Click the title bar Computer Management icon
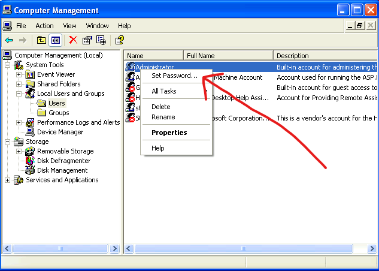Image resolution: width=379 pixels, height=271 pixels. click(7, 10)
